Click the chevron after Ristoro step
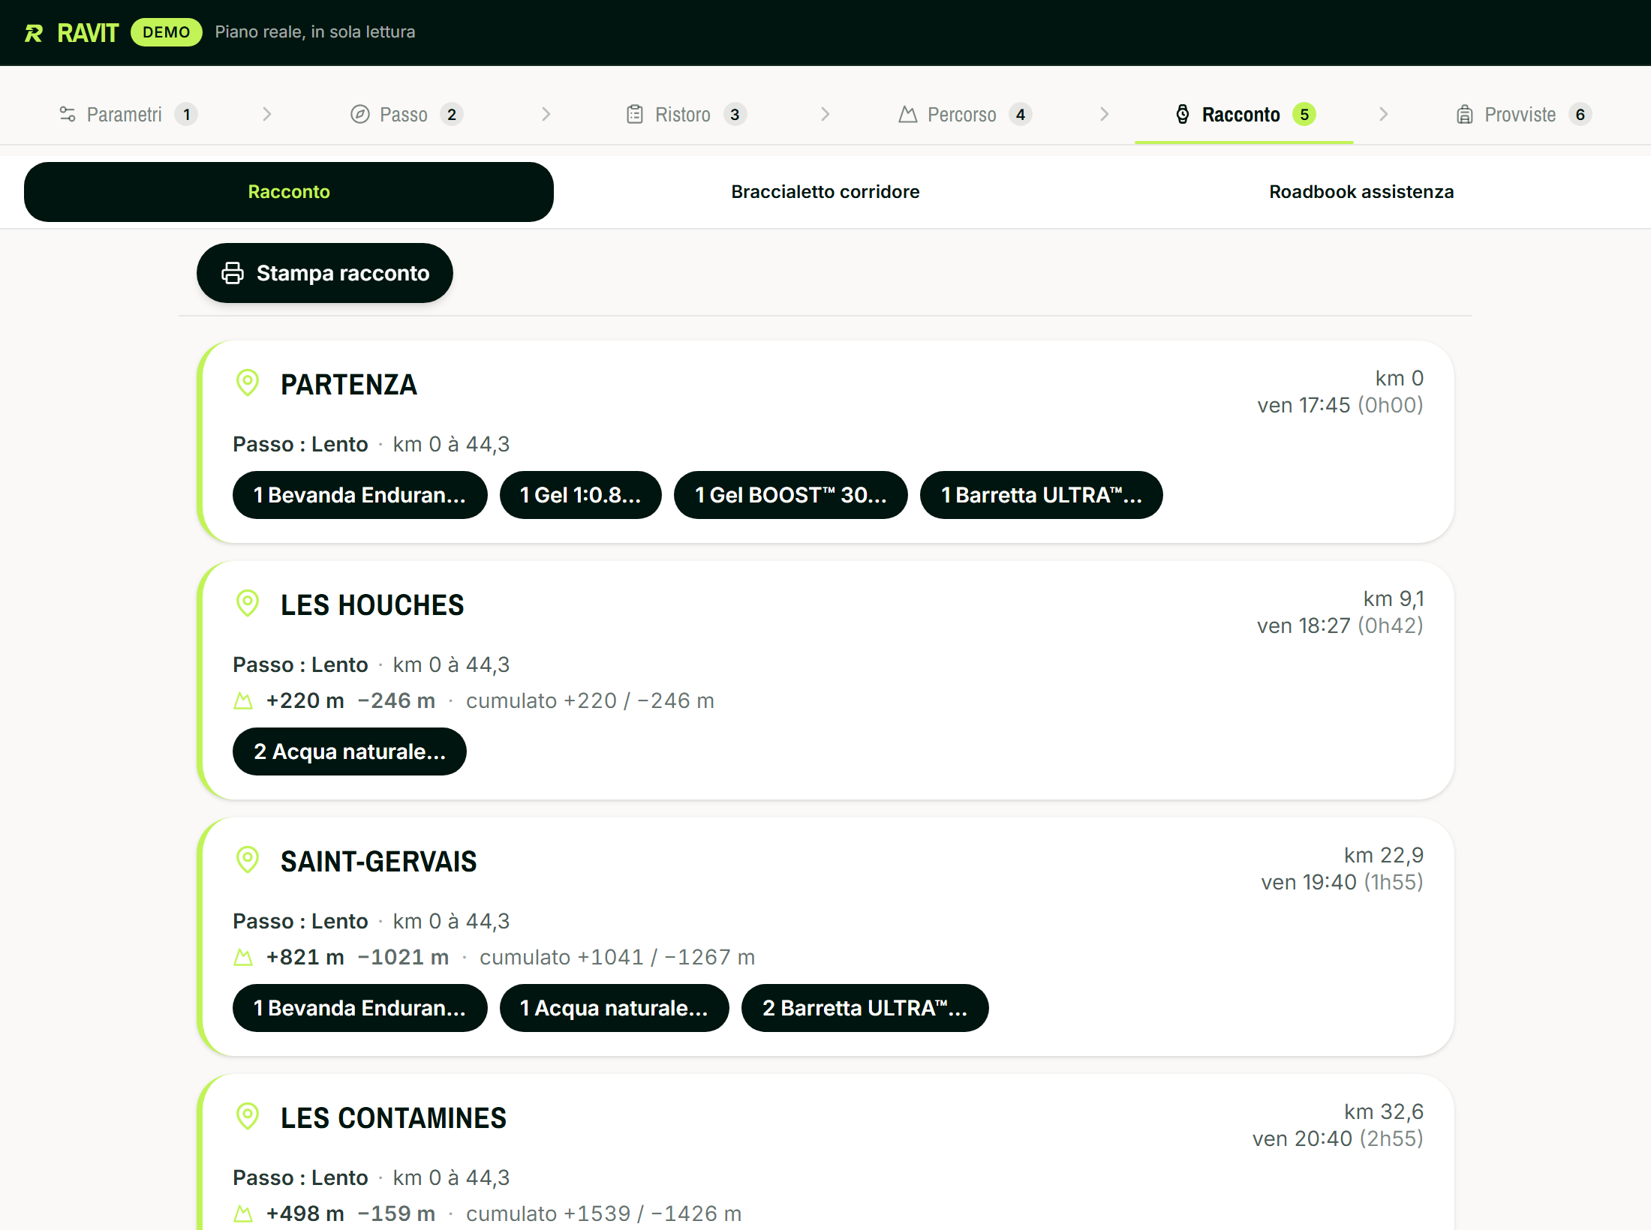This screenshot has height=1230, width=1651. click(825, 114)
